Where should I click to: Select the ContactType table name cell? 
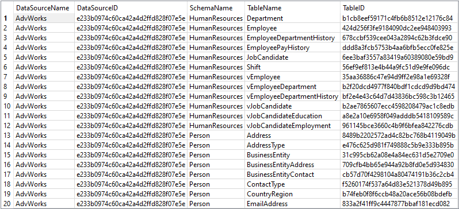pyautogui.click(x=292, y=184)
